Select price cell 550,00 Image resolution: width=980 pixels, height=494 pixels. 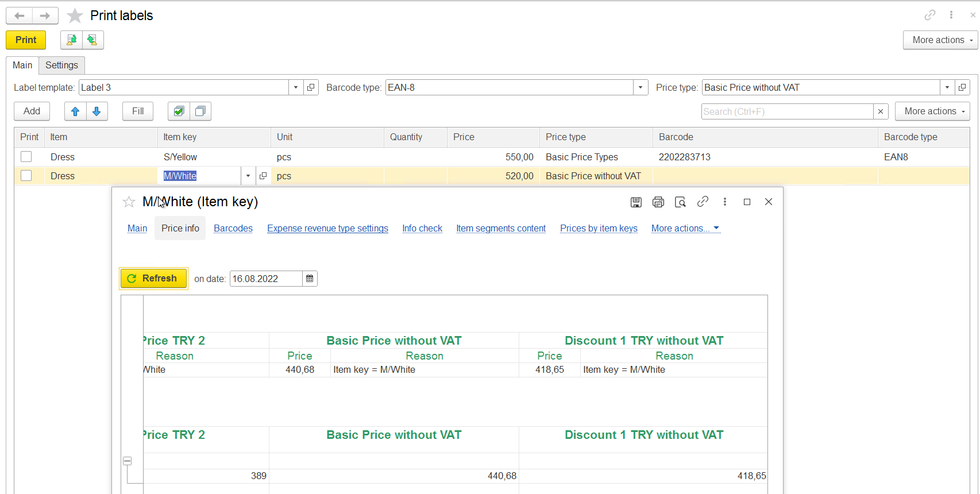click(493, 157)
